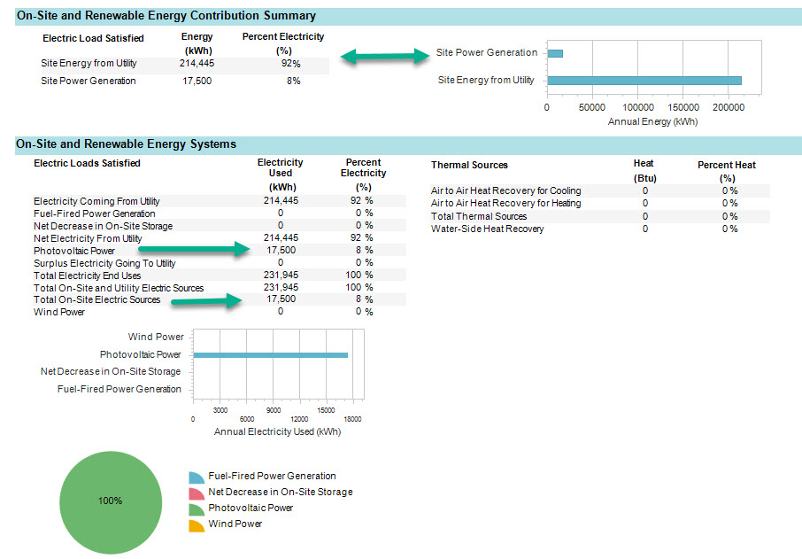Click the Fuel-Fired Power Generation legend swatch
Screen dimensions: 802x559
[x=197, y=477]
